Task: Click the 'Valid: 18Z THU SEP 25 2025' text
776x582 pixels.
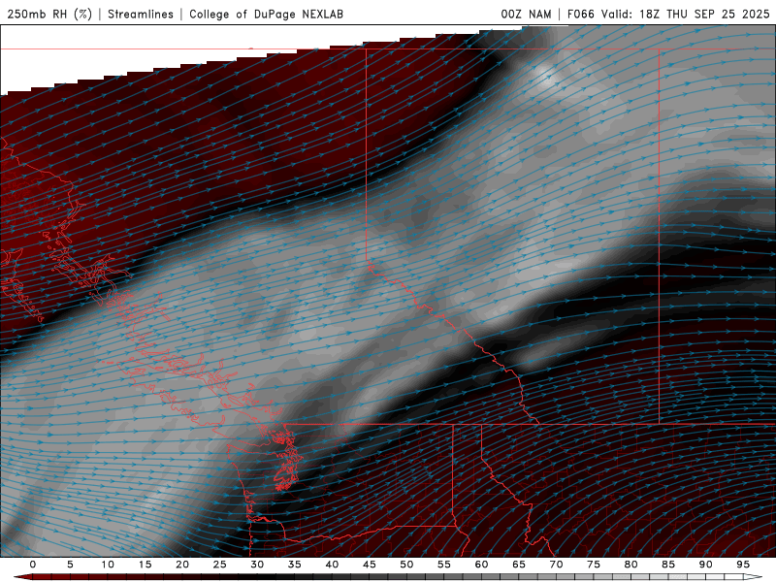Action: click(686, 14)
